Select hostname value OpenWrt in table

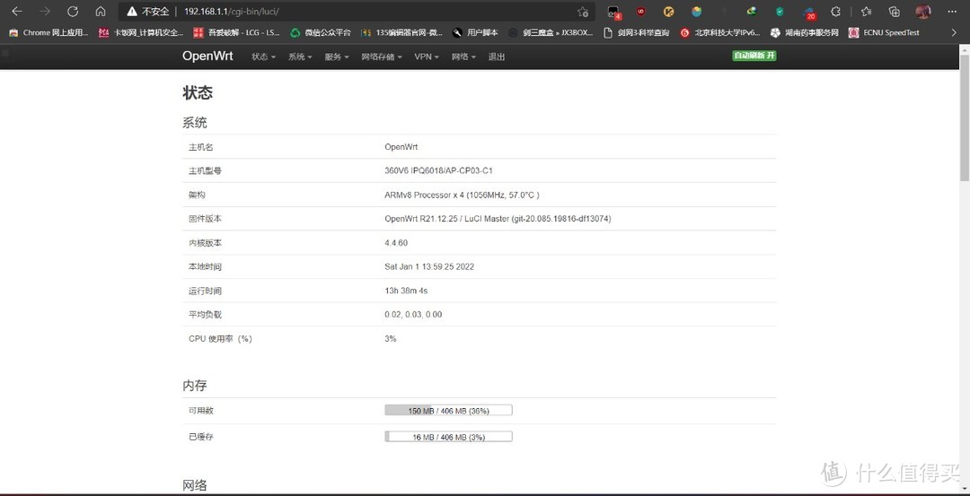pos(401,147)
